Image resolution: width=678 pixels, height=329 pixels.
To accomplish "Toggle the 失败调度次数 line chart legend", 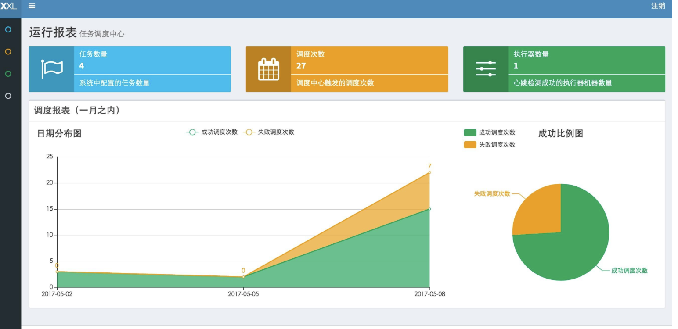I will [x=268, y=132].
